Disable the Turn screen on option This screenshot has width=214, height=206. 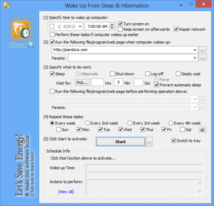point(120,24)
